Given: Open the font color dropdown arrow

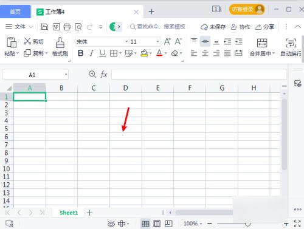Looking at the screenshot, I should [x=166, y=53].
